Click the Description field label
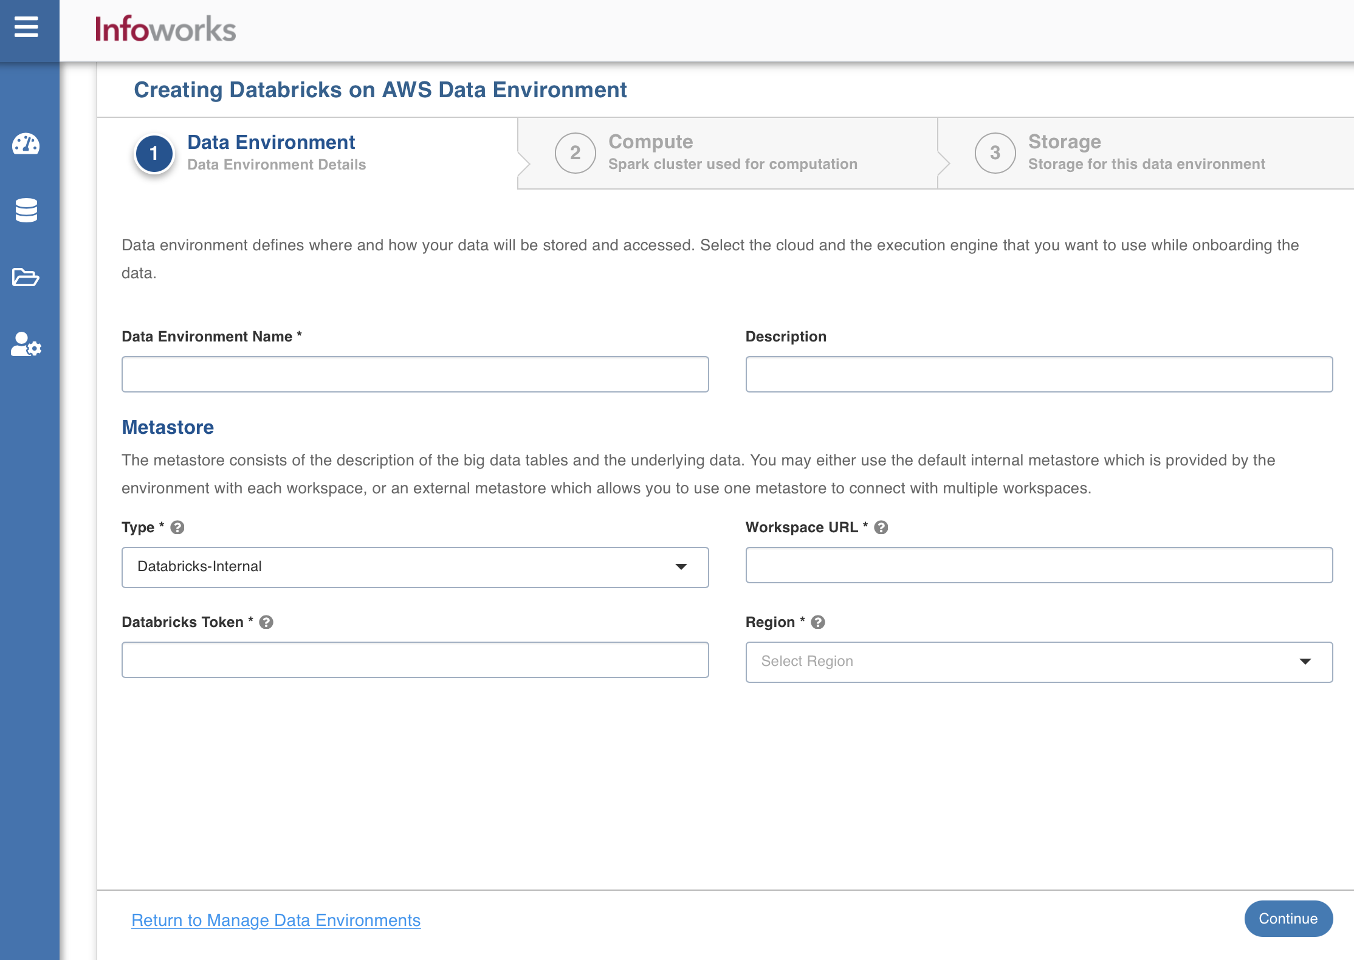 [786, 337]
